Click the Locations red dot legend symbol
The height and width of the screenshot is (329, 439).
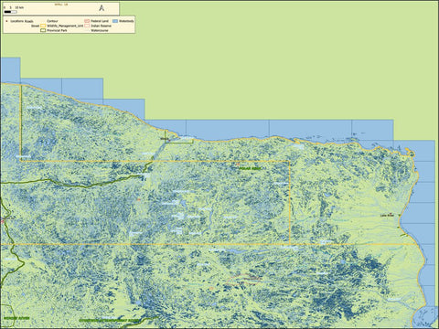coord(6,21)
